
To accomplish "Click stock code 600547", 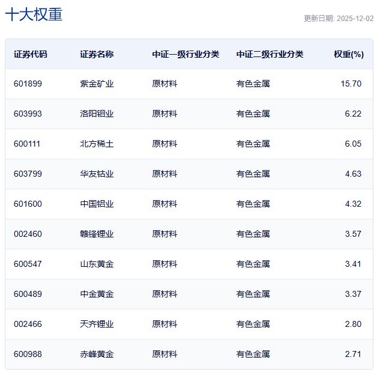I will tap(28, 264).
